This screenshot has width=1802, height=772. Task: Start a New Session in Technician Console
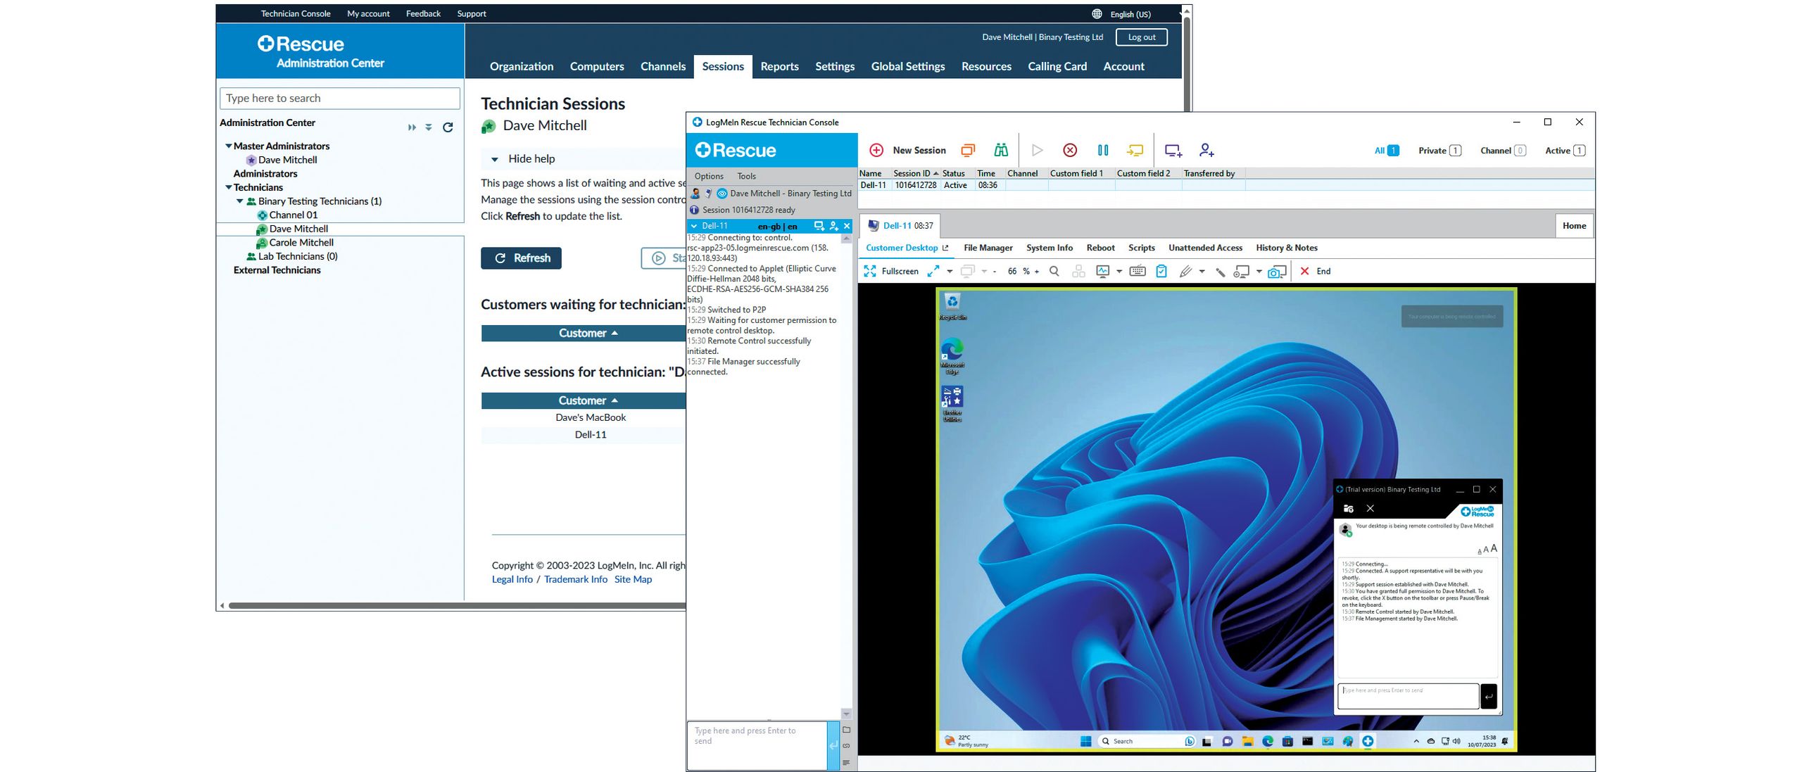point(907,150)
